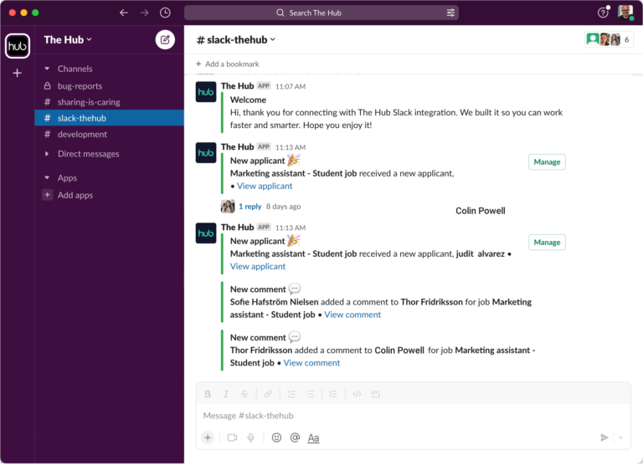The width and height of the screenshot is (643, 466).
Task: Open the 1 reply thread
Action: click(250, 207)
